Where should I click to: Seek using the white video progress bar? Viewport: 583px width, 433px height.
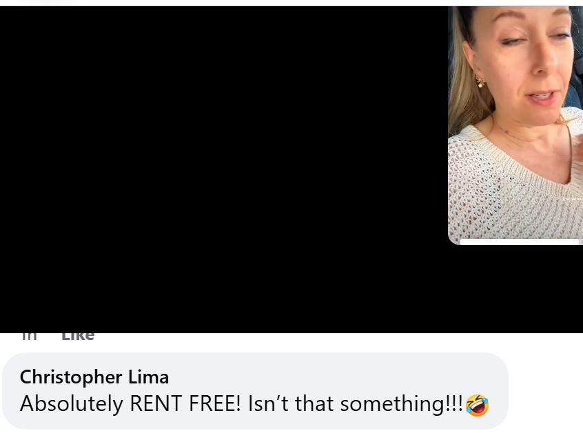[x=520, y=242]
